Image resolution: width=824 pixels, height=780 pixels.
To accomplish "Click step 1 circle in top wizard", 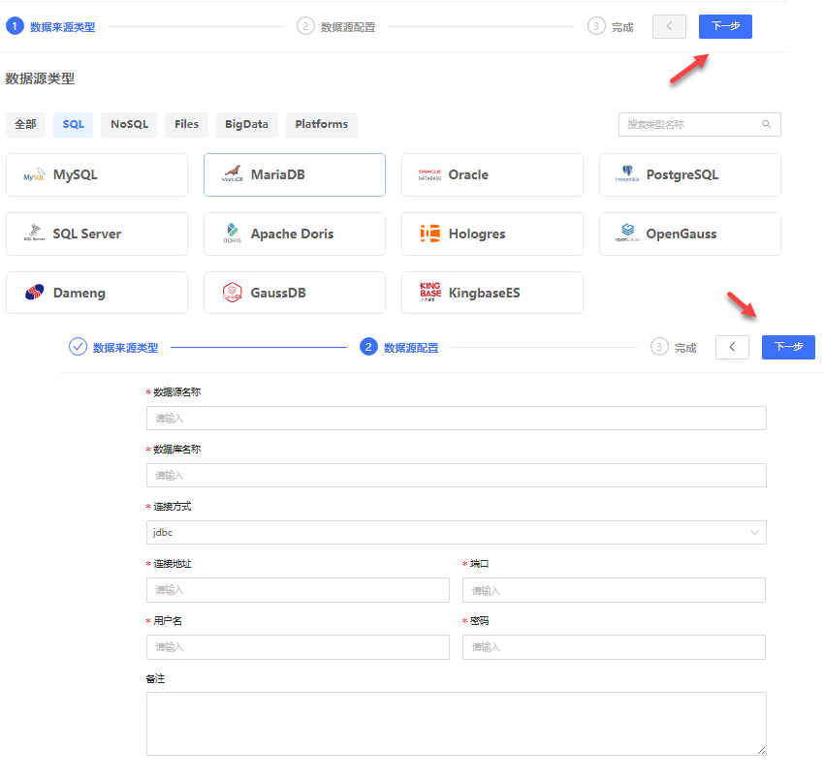I will coord(15,26).
